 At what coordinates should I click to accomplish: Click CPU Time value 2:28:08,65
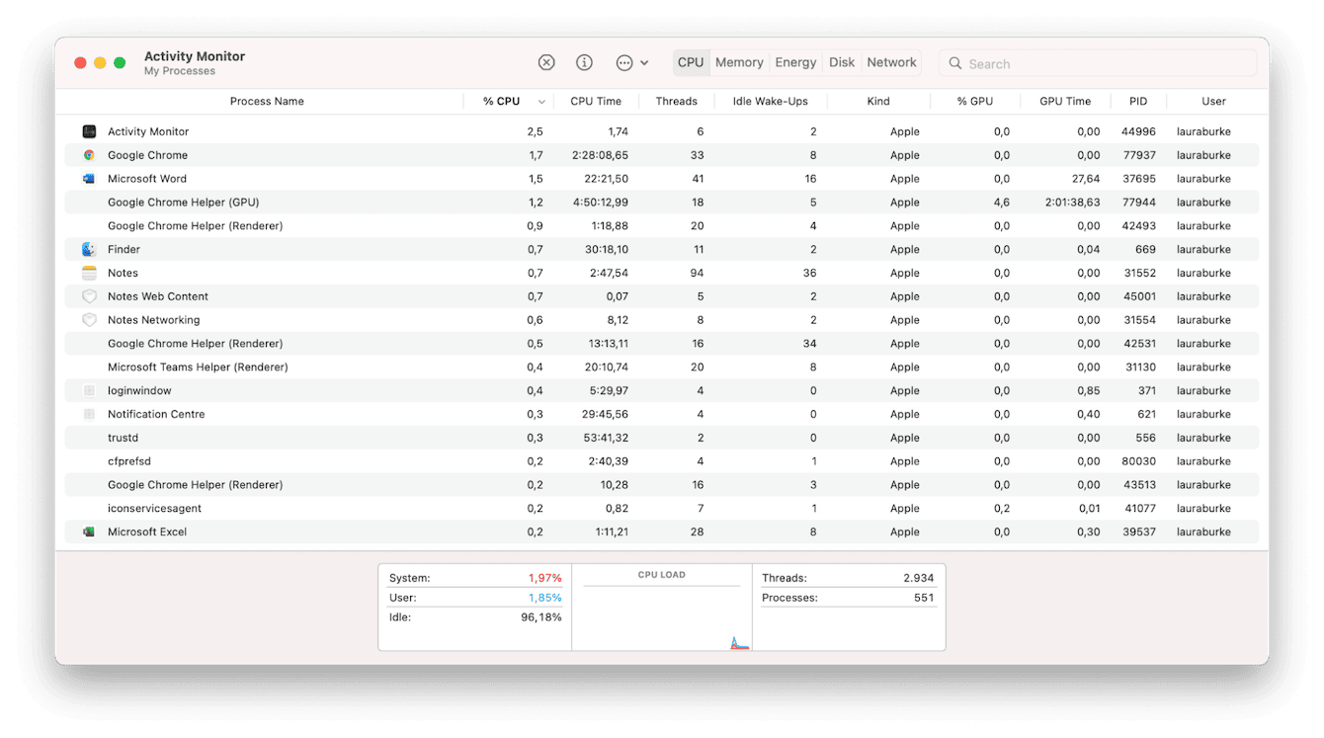tap(600, 155)
